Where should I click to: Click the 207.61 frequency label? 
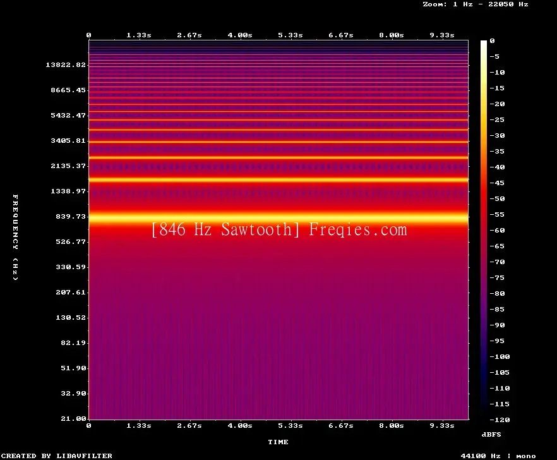point(71,292)
